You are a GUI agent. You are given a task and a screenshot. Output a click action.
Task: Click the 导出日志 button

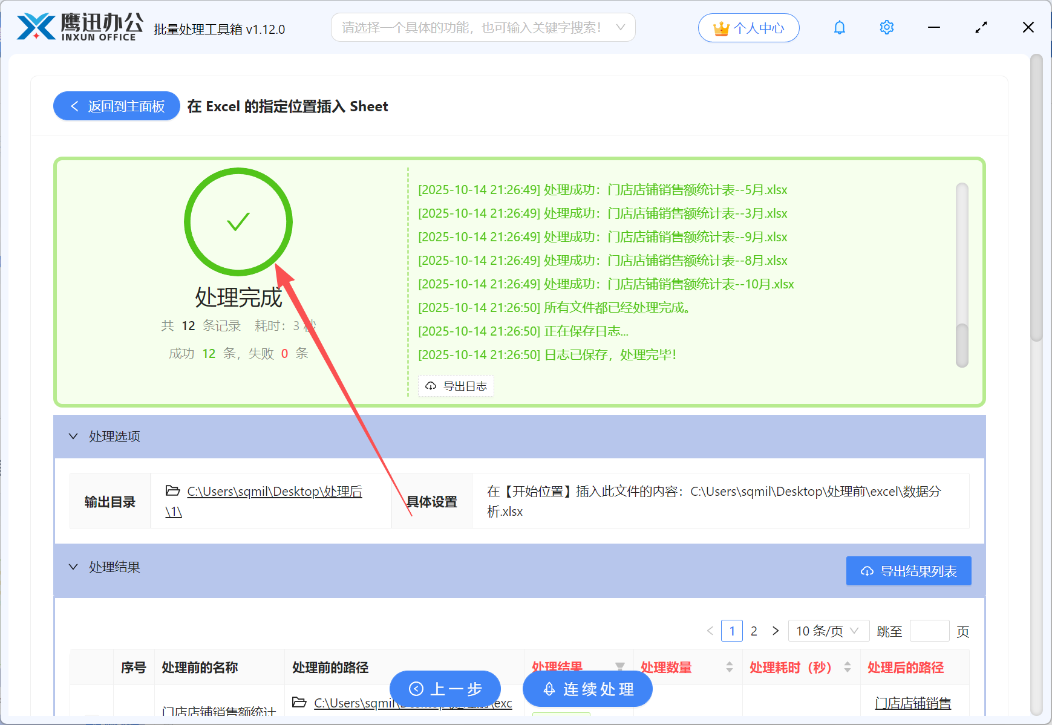[x=456, y=386]
